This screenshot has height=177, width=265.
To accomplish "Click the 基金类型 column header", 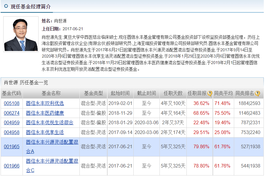I will pos(93,93).
